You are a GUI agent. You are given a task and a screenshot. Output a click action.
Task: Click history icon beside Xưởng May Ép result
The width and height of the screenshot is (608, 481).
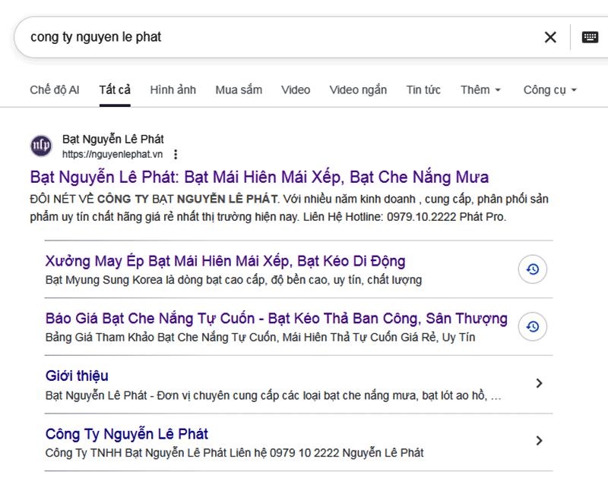[533, 269]
